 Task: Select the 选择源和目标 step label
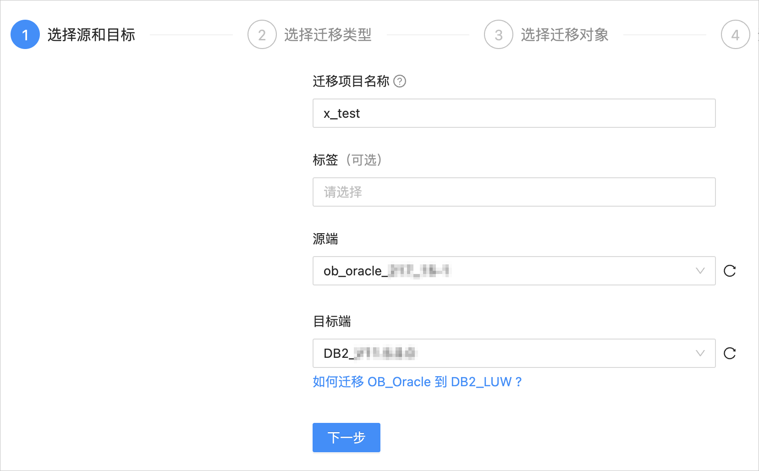click(91, 34)
